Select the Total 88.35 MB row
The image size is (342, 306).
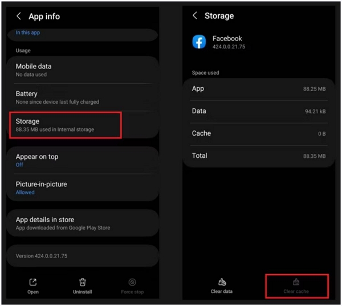coord(259,156)
